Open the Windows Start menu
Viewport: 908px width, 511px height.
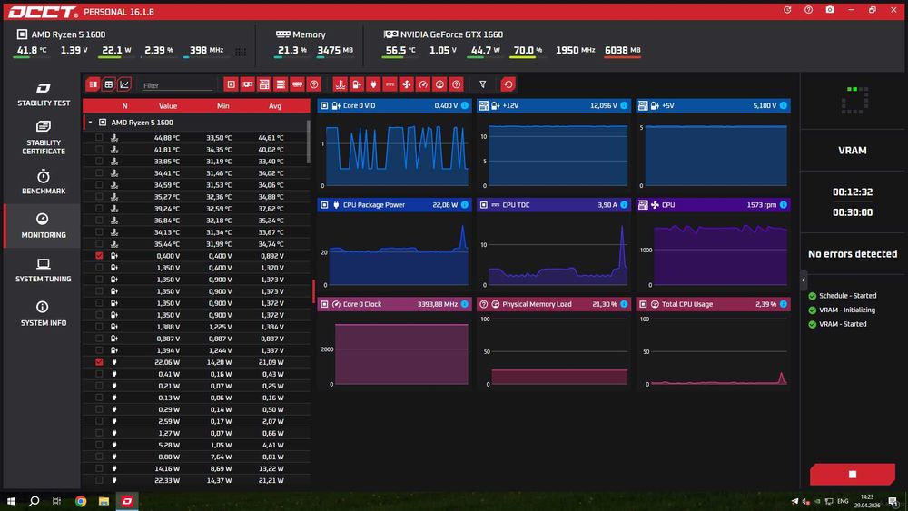pos(11,501)
